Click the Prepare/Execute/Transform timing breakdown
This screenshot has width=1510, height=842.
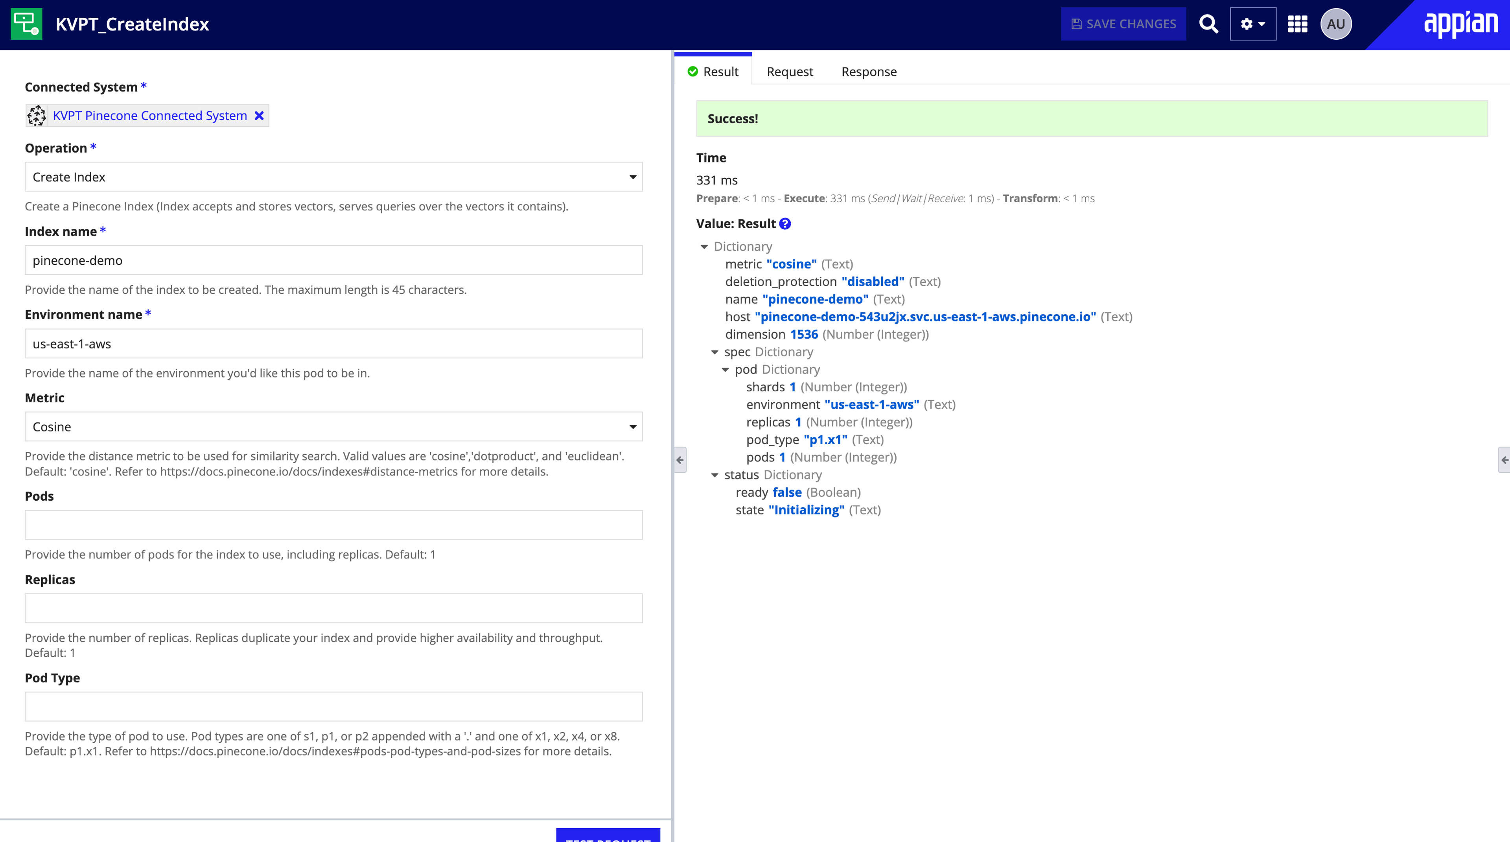coord(895,198)
